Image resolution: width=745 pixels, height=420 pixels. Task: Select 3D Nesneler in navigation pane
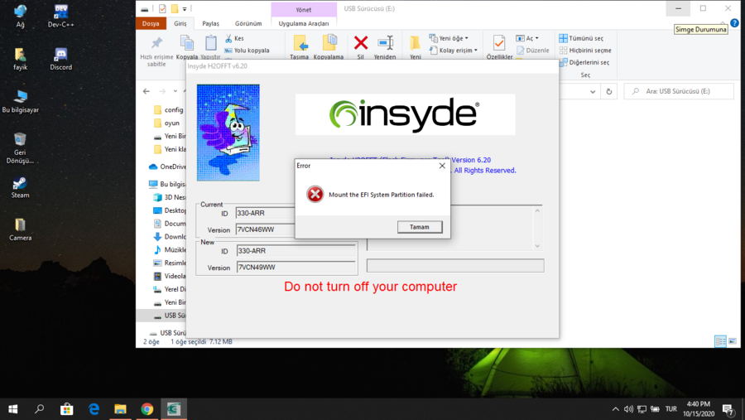(170, 197)
